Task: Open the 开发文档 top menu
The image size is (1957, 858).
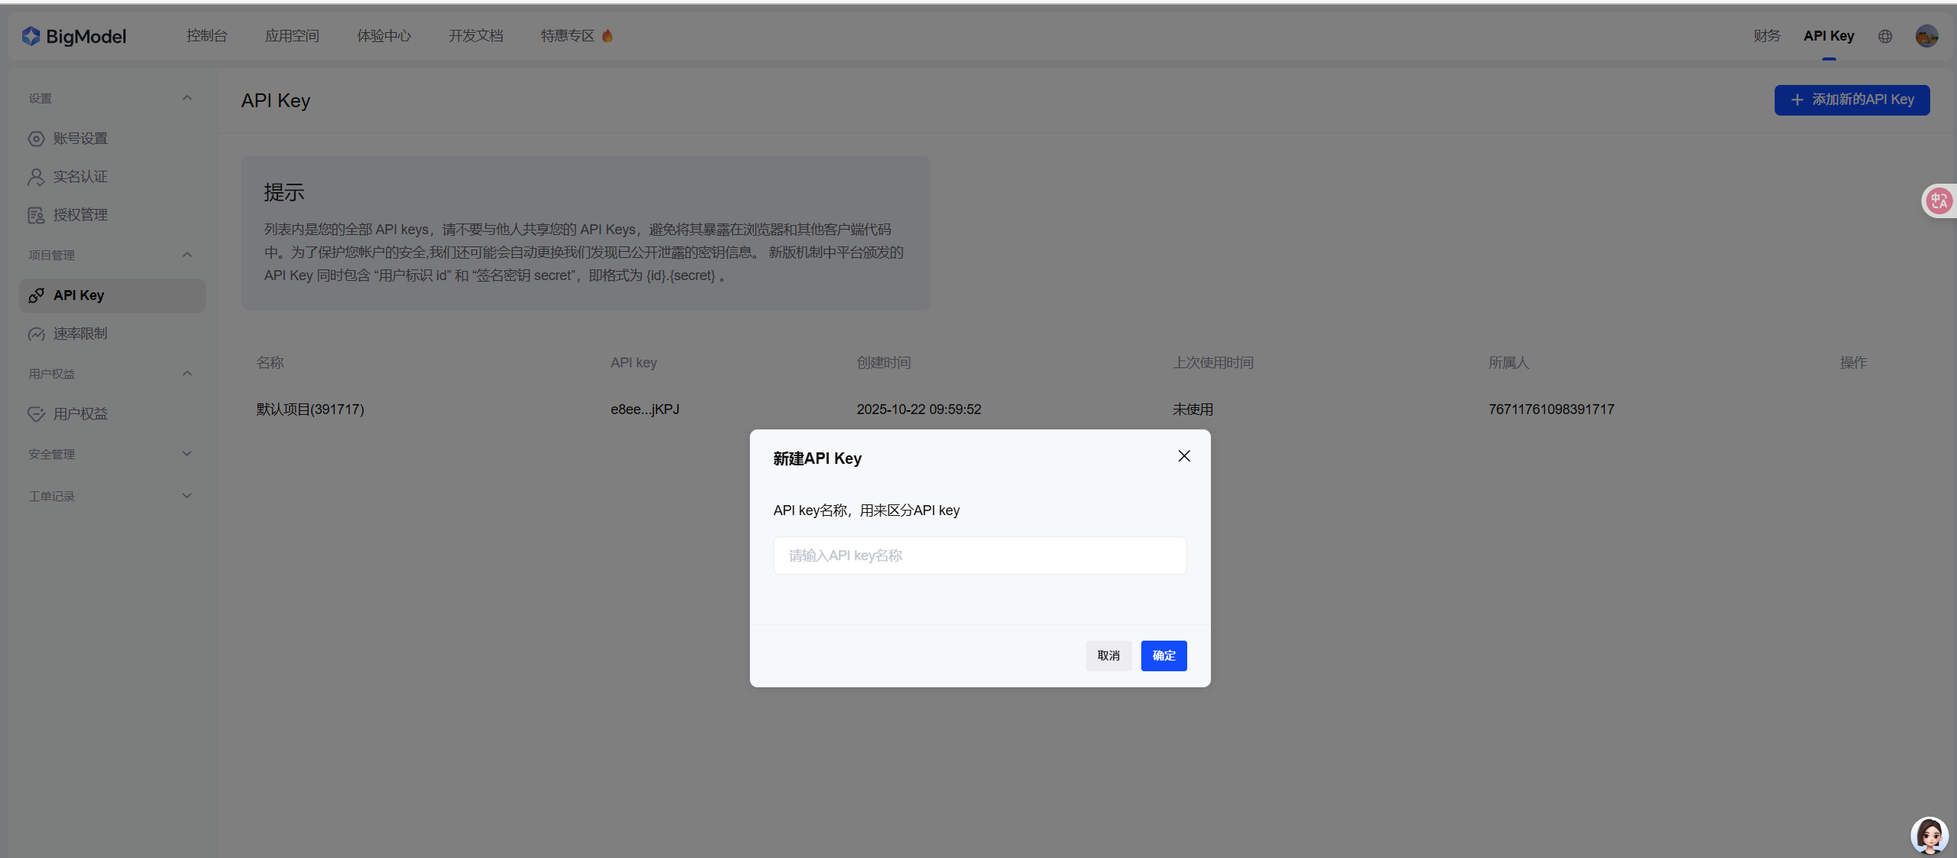Action: [476, 36]
